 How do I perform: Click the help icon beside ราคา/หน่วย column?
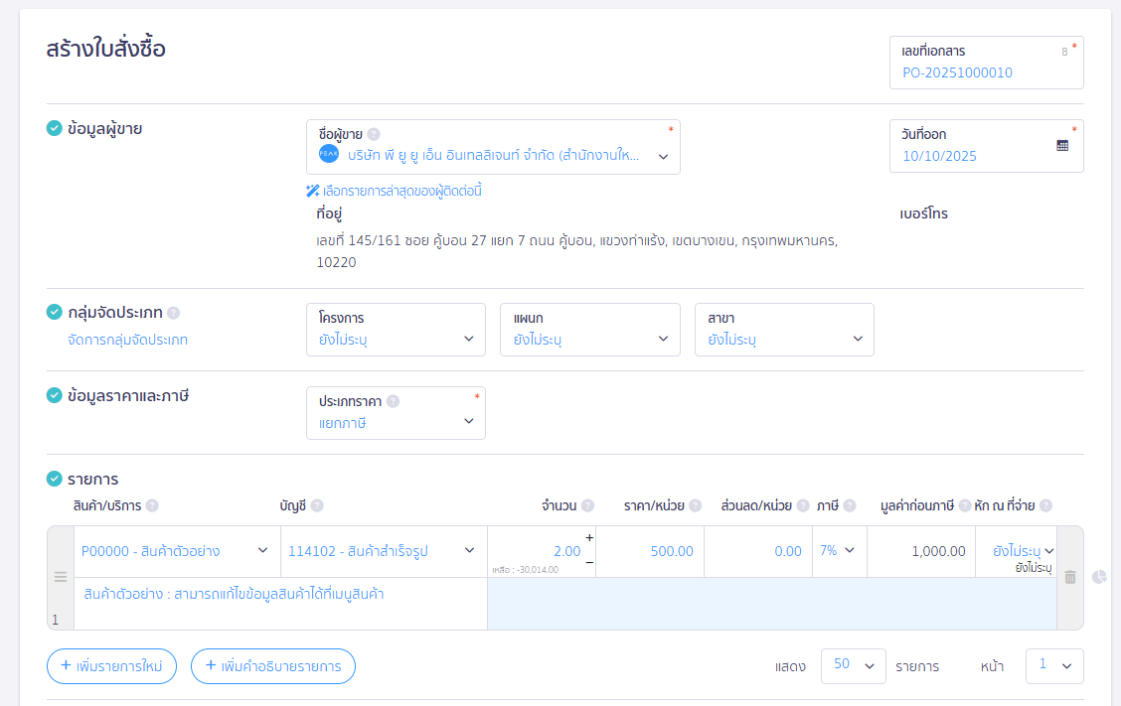tap(696, 505)
